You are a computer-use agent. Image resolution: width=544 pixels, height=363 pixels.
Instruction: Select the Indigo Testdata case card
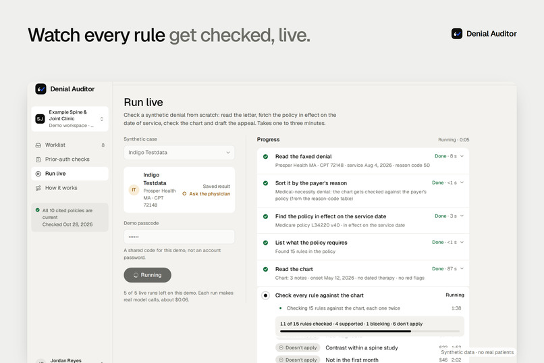point(179,190)
